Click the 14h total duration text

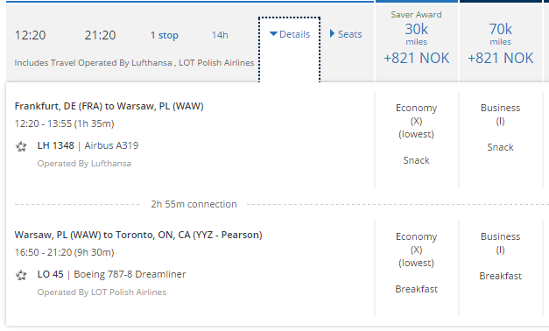(220, 35)
